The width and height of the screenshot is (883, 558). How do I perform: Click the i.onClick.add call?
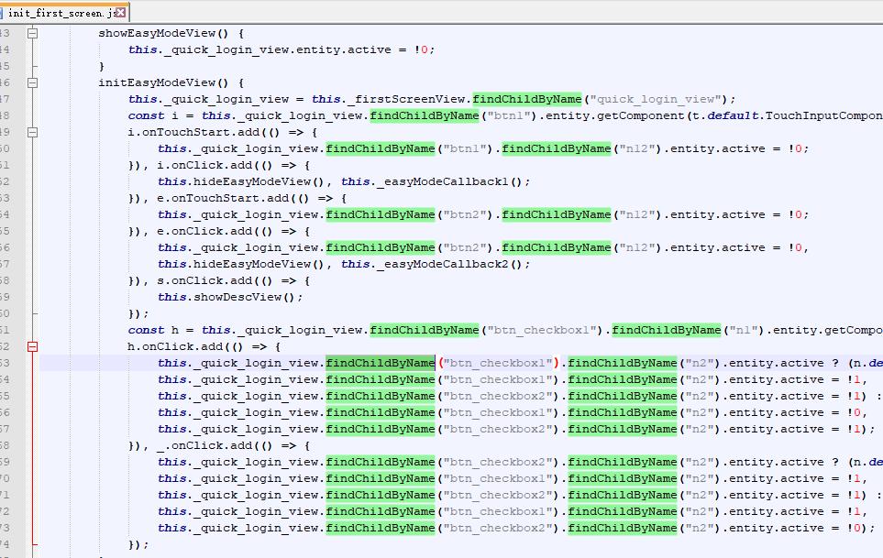tap(204, 165)
